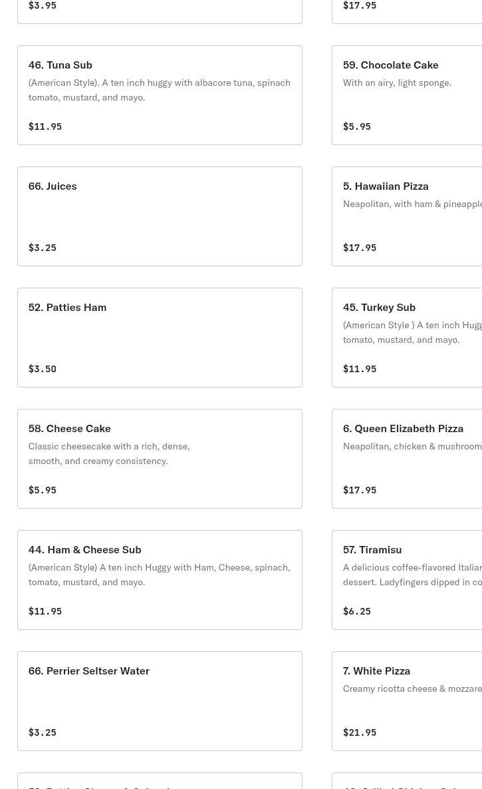This screenshot has height=789, width=482.
Task: Click the Tiramisu $6.25 price
Action: pos(357,611)
